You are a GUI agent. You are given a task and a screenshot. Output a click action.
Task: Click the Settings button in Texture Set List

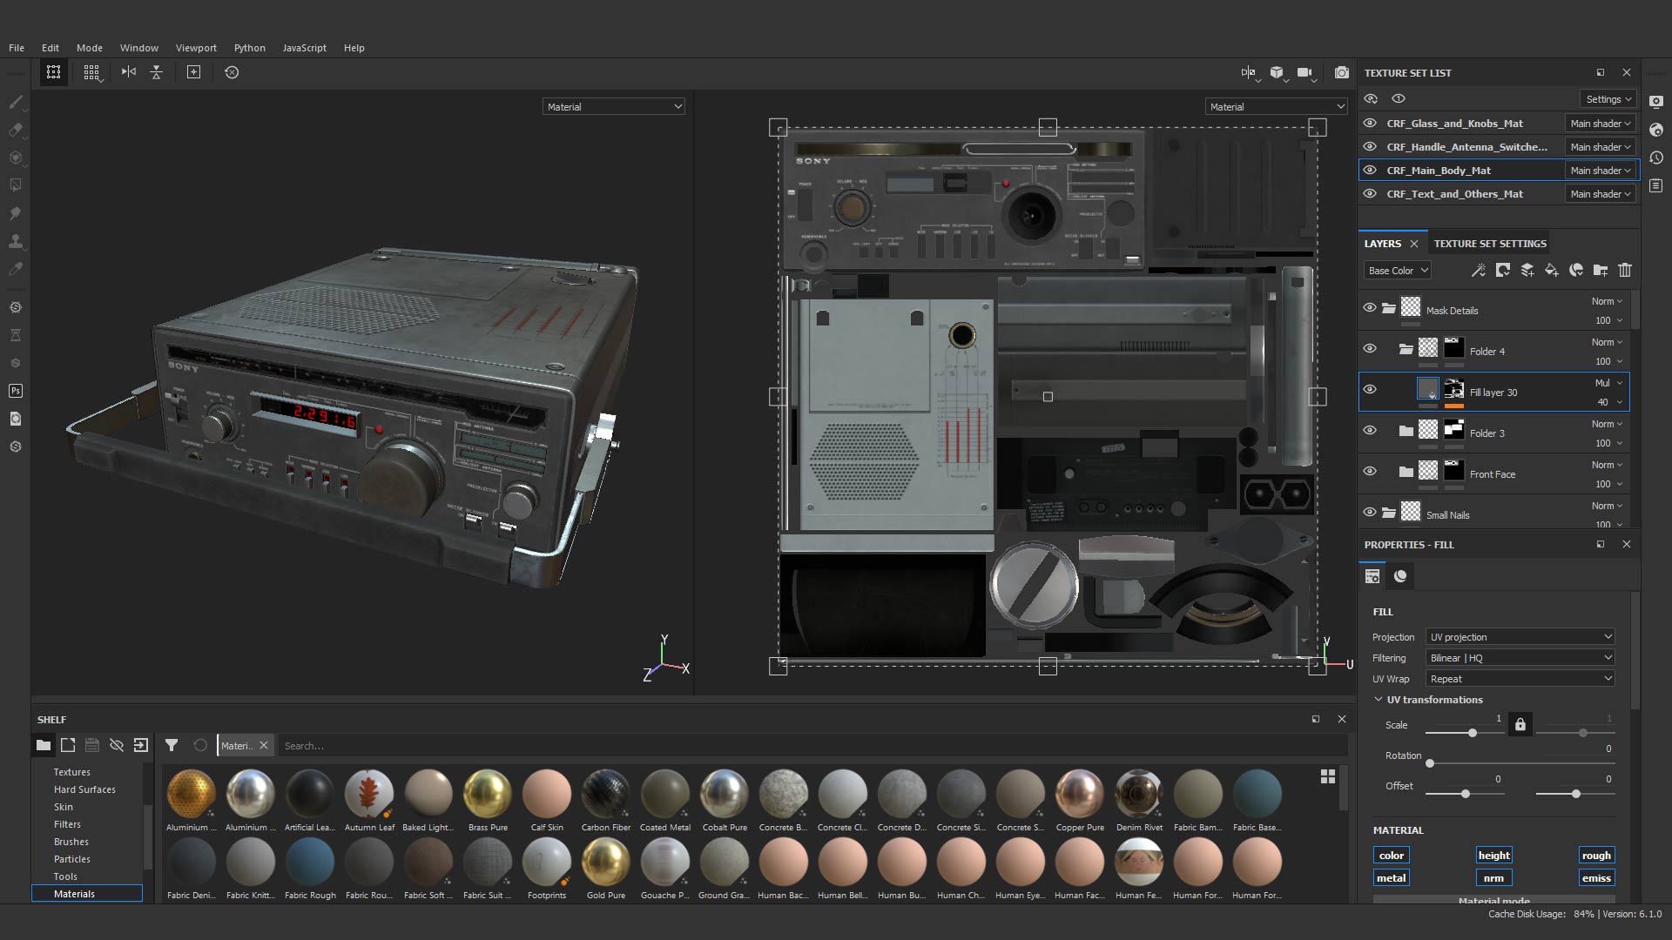pos(1608,99)
